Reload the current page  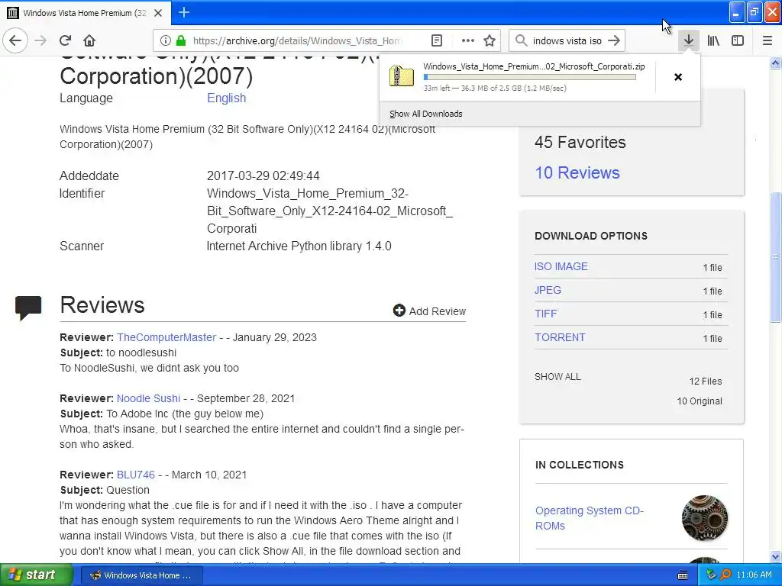pos(66,40)
